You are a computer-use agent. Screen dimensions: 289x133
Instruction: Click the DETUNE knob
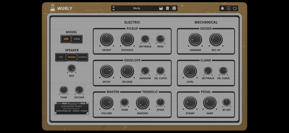point(79,90)
